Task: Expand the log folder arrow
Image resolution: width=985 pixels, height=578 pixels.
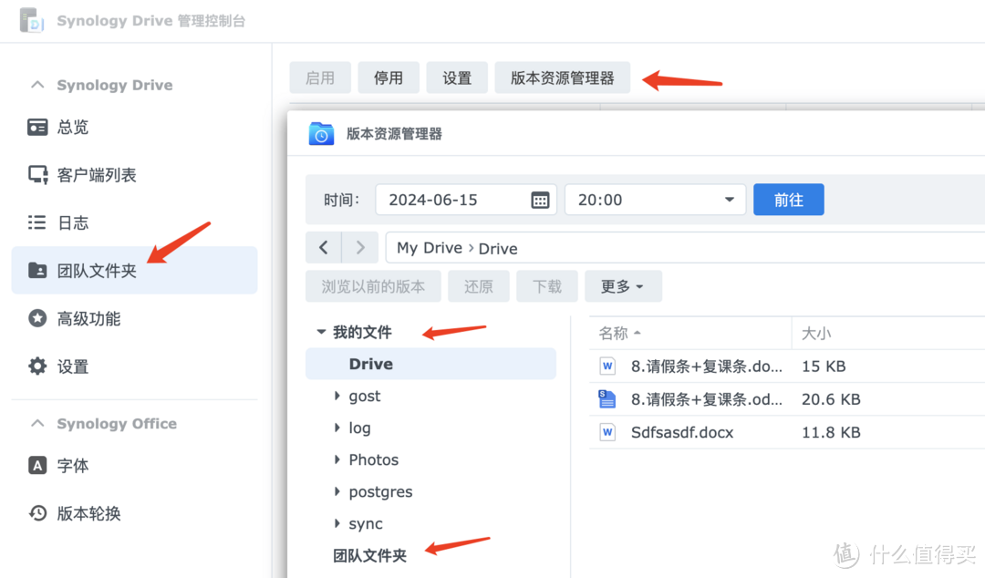Action: point(337,428)
